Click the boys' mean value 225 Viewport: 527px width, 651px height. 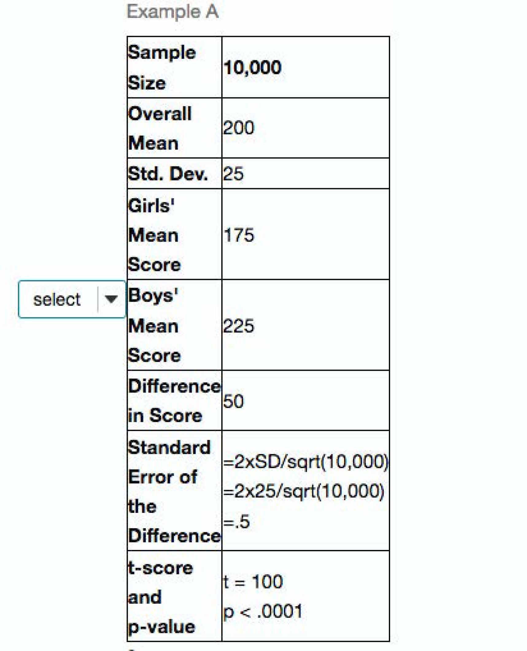point(239,326)
